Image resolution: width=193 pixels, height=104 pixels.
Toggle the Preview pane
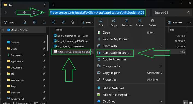click(x=174, y=22)
